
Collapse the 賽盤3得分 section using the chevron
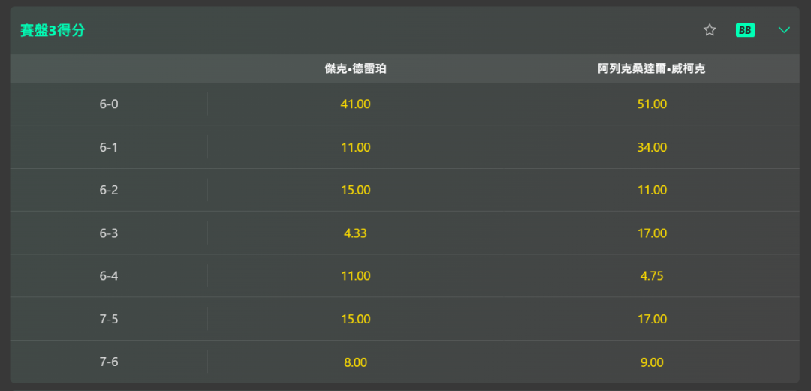coord(784,30)
